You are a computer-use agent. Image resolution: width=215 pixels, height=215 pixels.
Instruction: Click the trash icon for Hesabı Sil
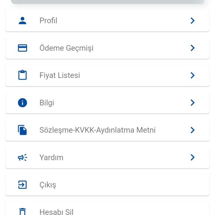coord(22,211)
